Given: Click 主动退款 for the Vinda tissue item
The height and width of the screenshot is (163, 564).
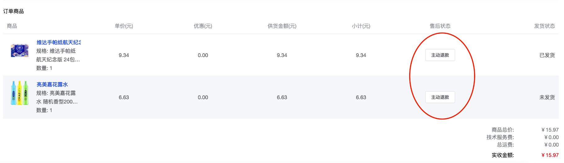Looking at the screenshot, I should coord(440,55).
